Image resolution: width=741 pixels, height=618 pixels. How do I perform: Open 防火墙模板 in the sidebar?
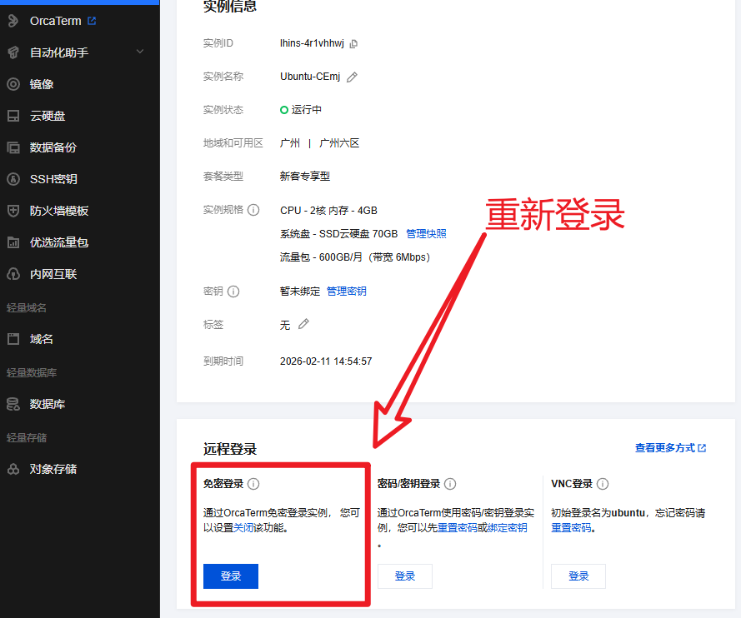point(58,211)
